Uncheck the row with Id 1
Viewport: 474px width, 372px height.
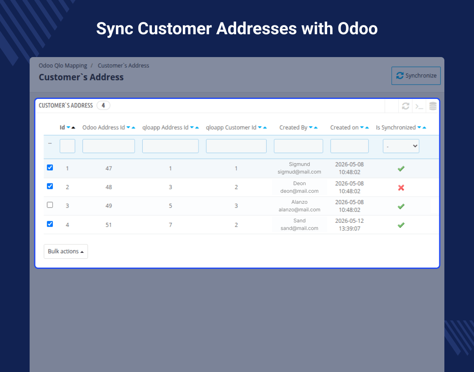[50, 167]
